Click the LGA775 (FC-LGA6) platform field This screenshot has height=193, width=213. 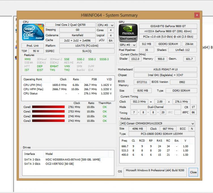click(x=87, y=46)
